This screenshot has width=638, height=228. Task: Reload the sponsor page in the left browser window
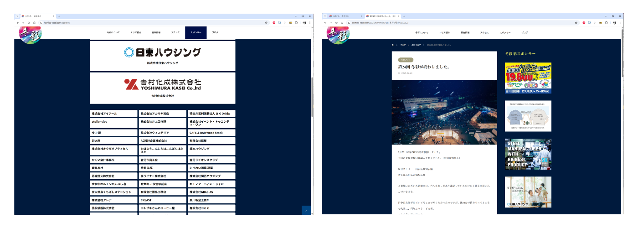pos(29,22)
